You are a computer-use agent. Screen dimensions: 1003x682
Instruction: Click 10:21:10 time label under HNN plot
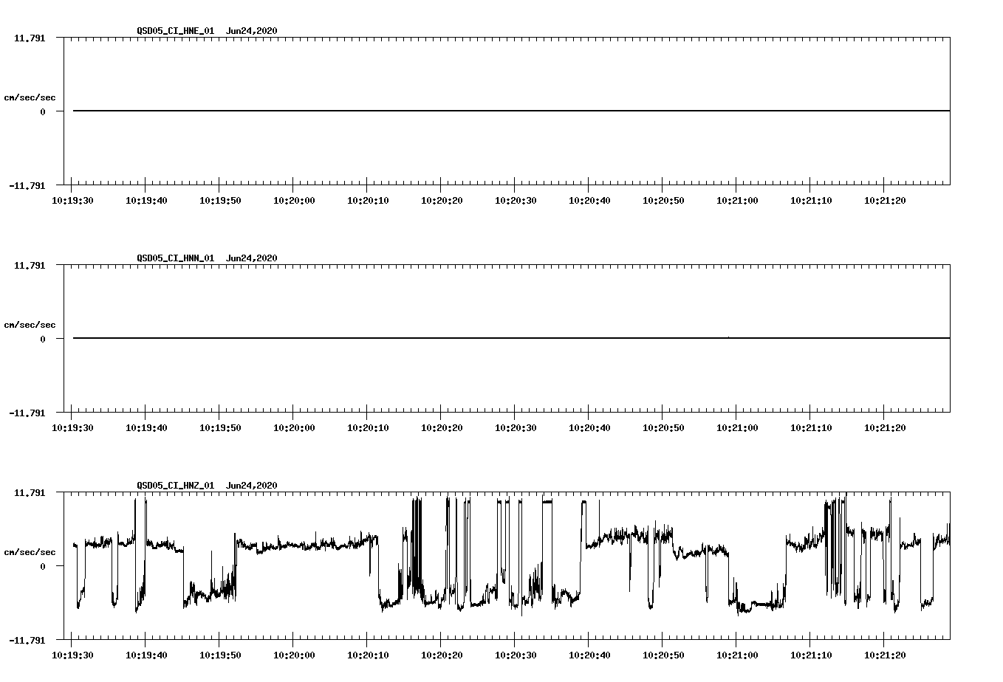pos(811,427)
